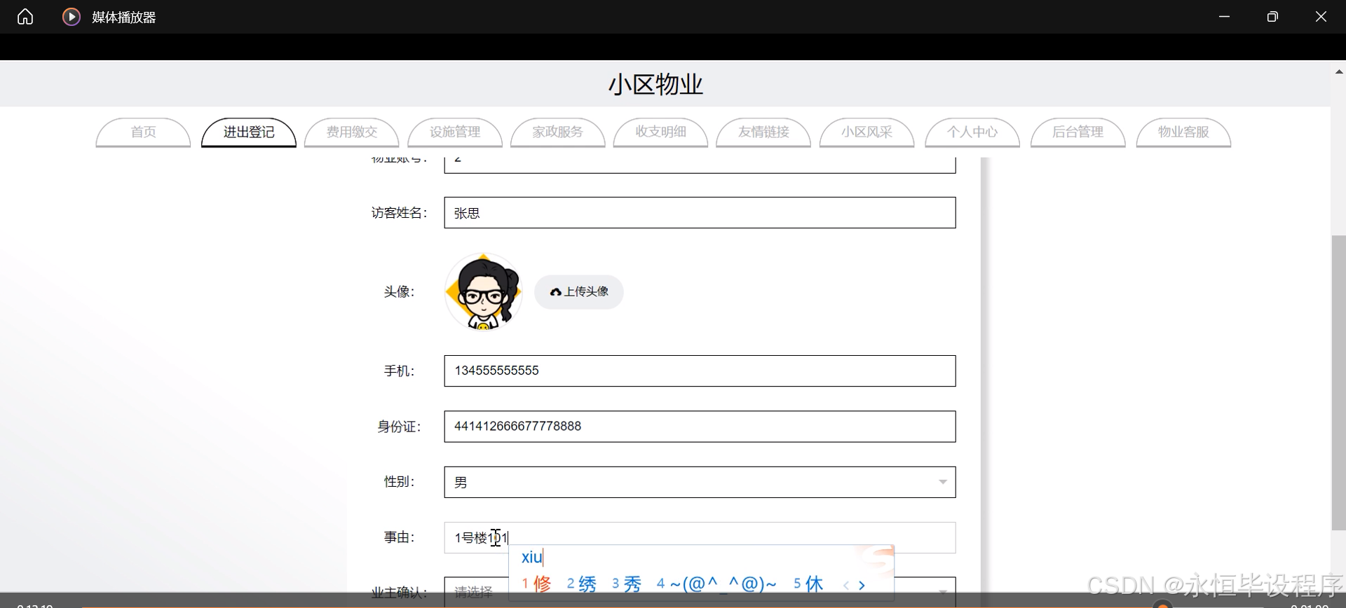The height and width of the screenshot is (608, 1346).
Task: Click the 手机 number input field
Action: coord(700,371)
